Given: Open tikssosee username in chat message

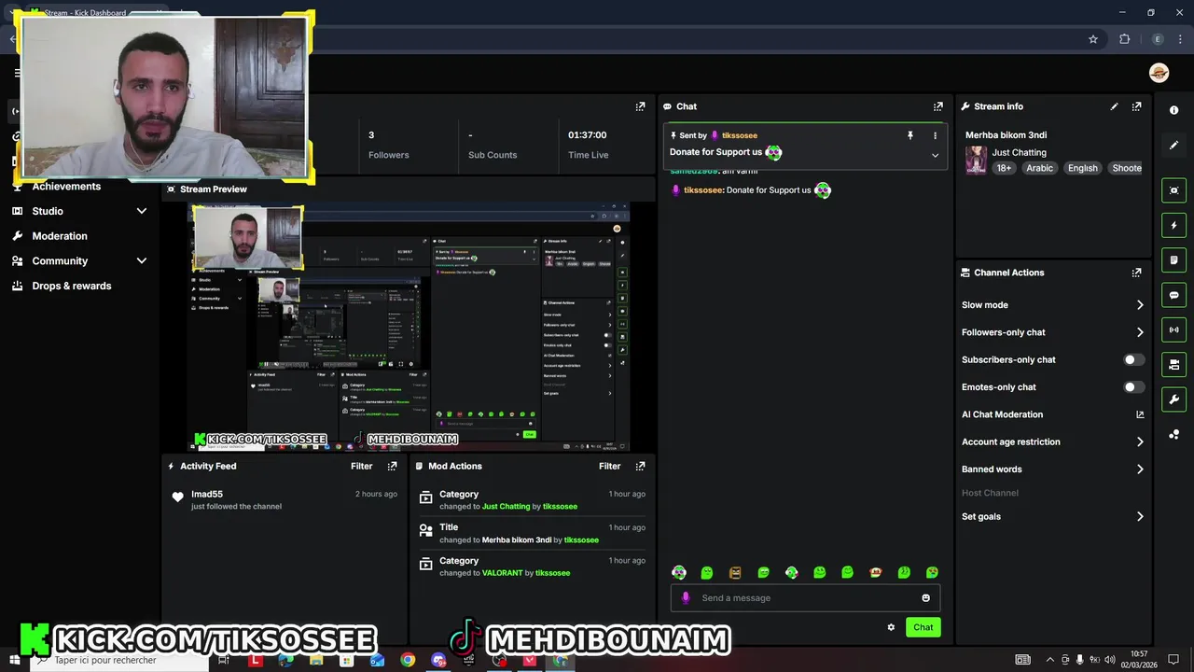Looking at the screenshot, I should [702, 190].
